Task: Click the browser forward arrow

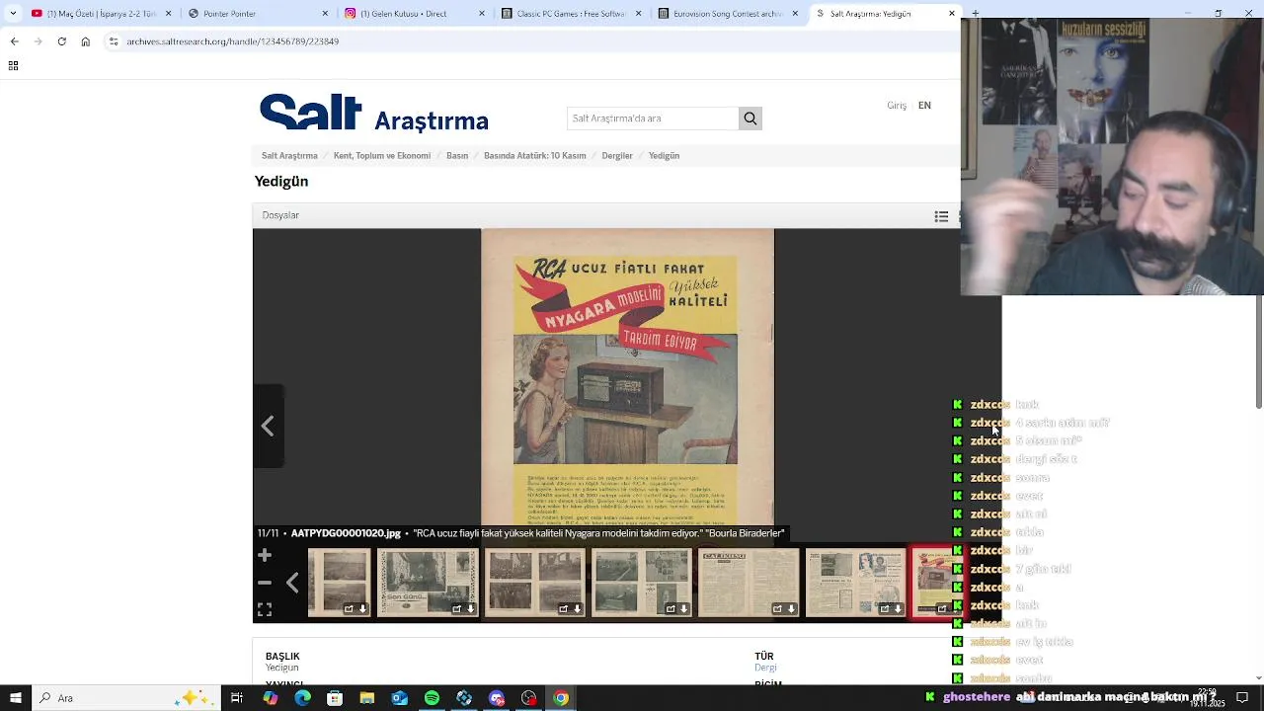Action: tap(38, 41)
